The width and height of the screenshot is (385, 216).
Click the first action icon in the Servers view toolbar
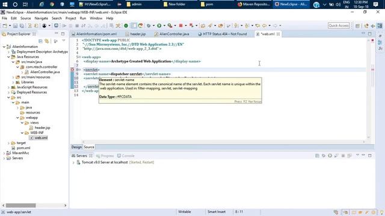pyautogui.click(x=317, y=156)
